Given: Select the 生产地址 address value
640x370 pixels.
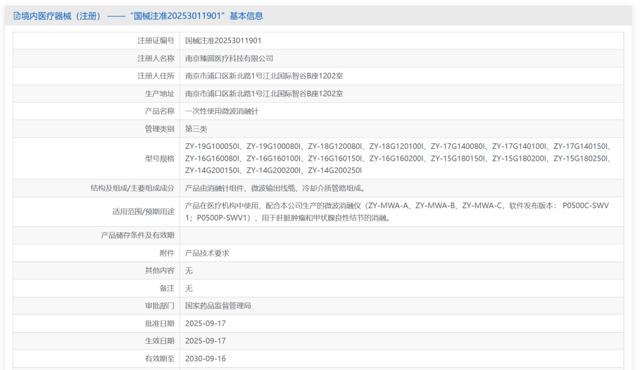Looking at the screenshot, I should [264, 94].
